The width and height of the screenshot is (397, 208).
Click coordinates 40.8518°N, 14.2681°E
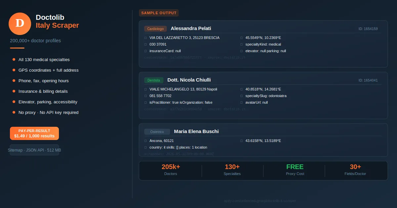click(263, 89)
